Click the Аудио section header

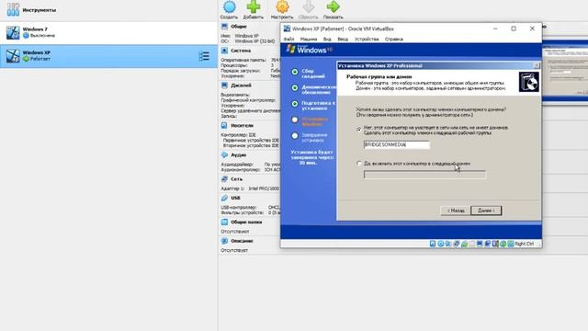239,154
